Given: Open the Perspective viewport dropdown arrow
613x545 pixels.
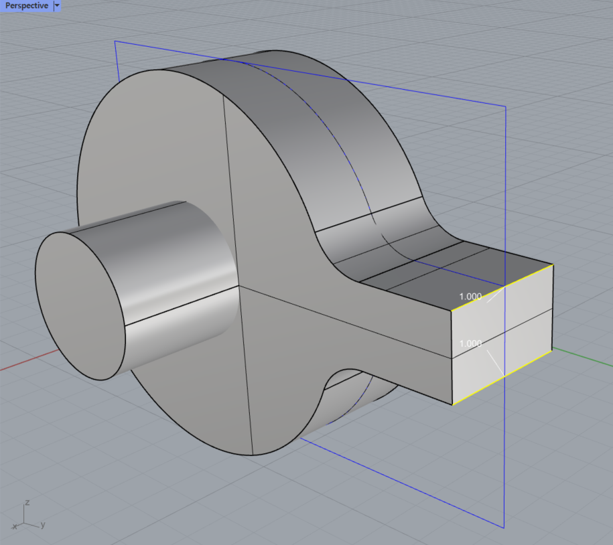Looking at the screenshot, I should tap(57, 6).
